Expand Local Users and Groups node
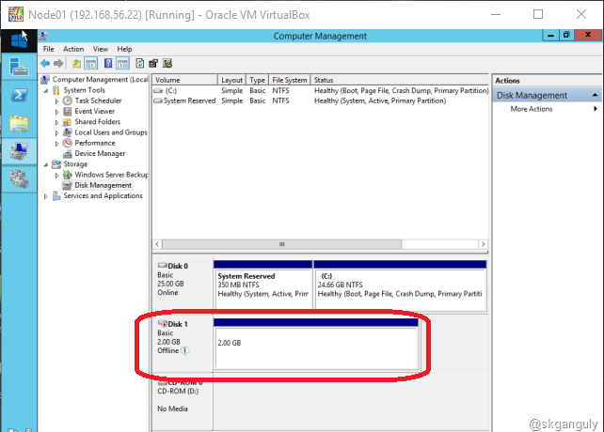Screen dimensions: 604x432 point(57,133)
